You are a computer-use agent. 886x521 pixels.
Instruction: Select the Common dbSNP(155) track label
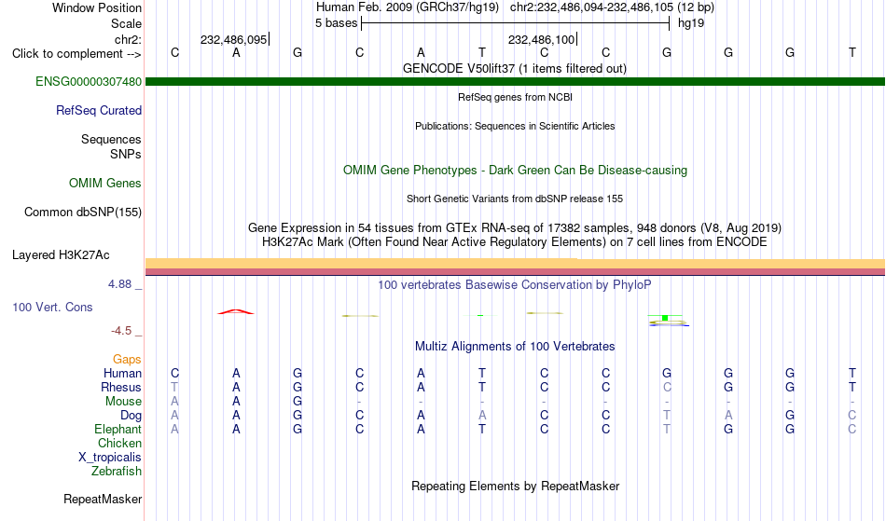click(x=83, y=213)
